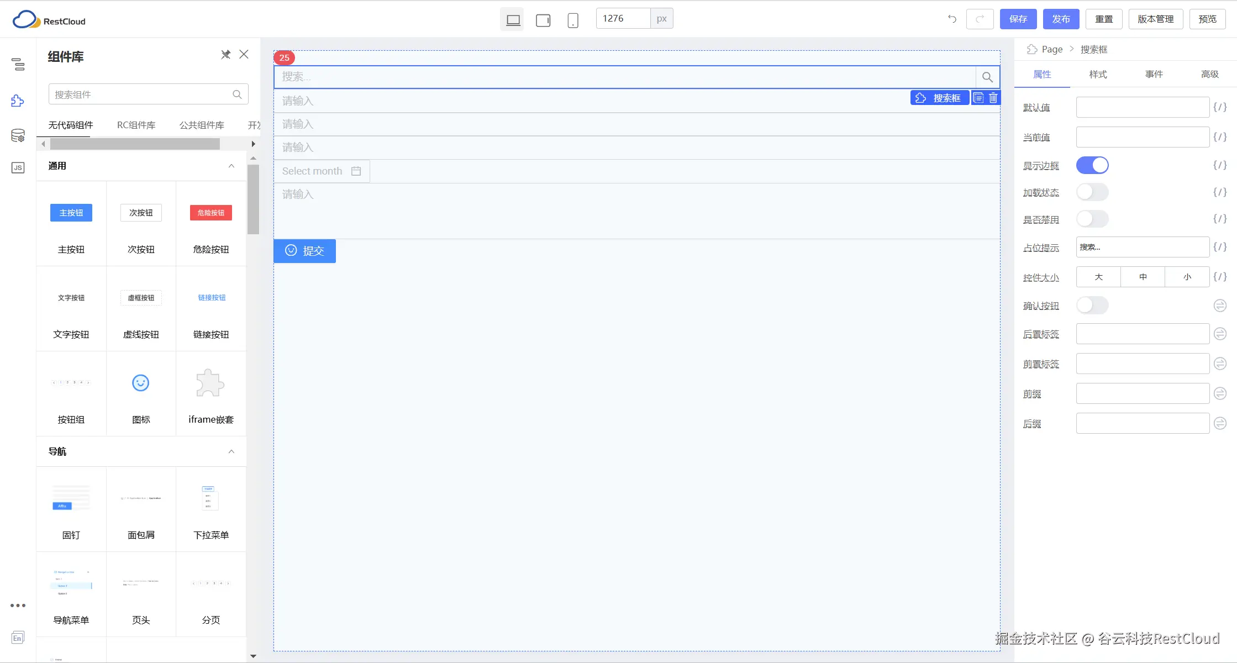Click the switch icon beside 后置标签
This screenshot has width=1237, height=663.
tap(1220, 334)
